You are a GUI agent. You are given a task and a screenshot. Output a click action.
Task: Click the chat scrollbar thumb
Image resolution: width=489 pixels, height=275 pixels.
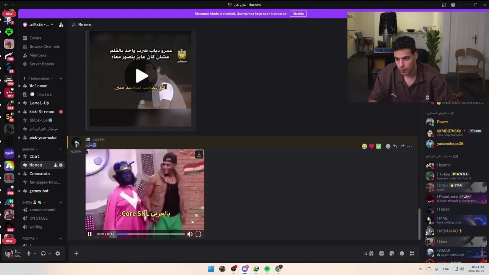coord(419,224)
